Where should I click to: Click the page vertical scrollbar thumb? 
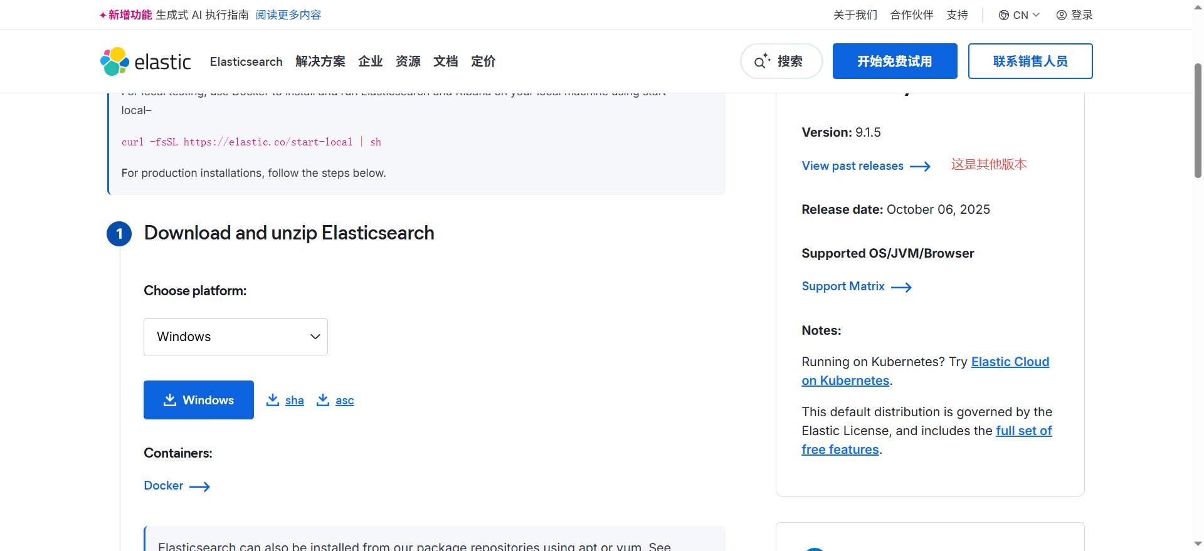(1198, 121)
